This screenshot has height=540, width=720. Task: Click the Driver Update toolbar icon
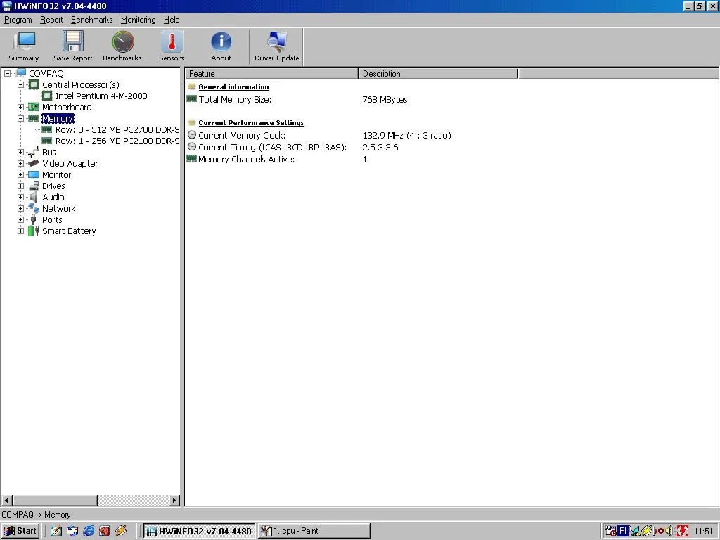(x=277, y=41)
